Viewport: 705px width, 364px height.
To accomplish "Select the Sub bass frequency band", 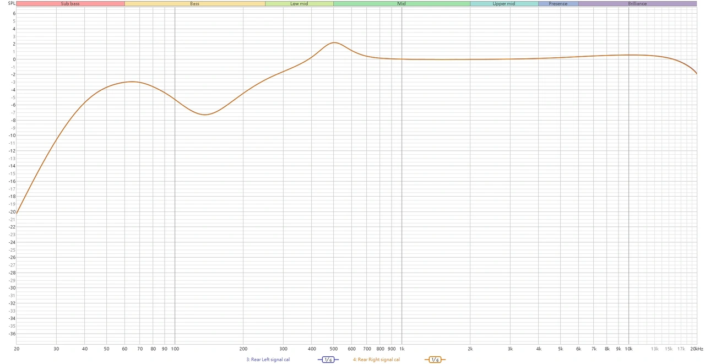I will [70, 4].
